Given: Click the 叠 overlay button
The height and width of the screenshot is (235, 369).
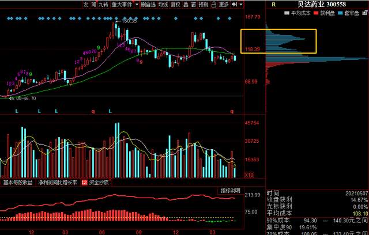Looking at the screenshot, I should tap(186, 5).
